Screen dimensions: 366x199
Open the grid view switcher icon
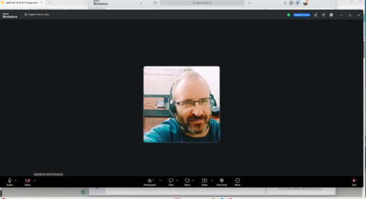pos(331,15)
